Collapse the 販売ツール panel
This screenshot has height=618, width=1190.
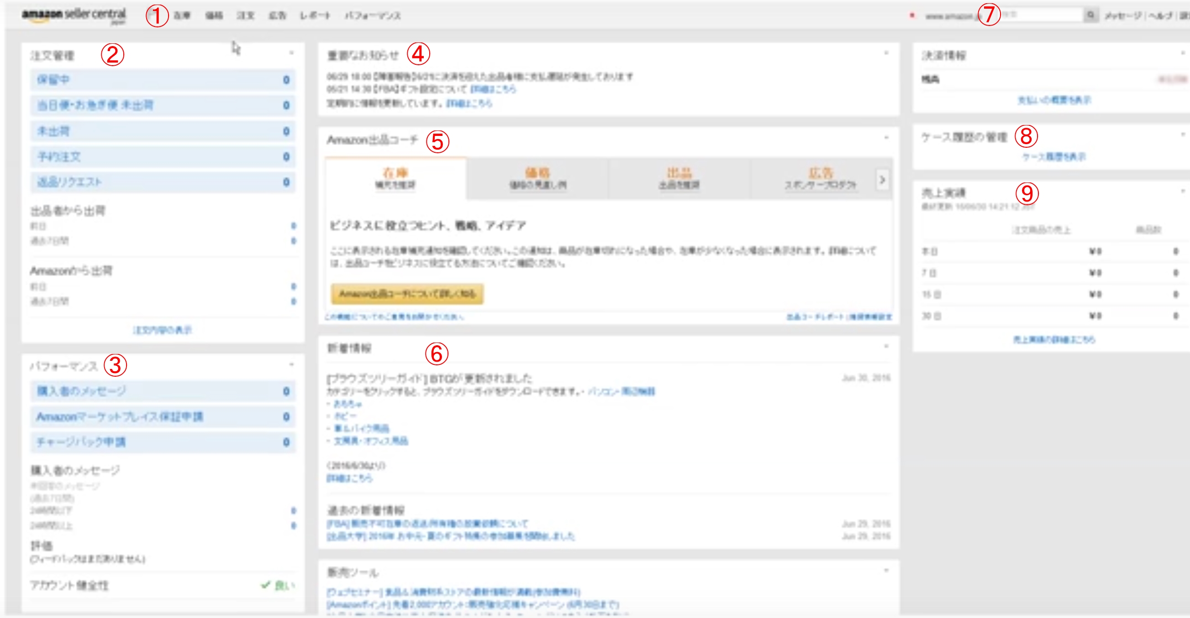[x=886, y=571]
